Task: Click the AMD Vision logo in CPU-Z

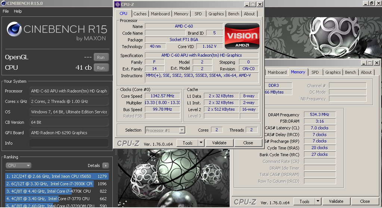Action: coord(242,36)
